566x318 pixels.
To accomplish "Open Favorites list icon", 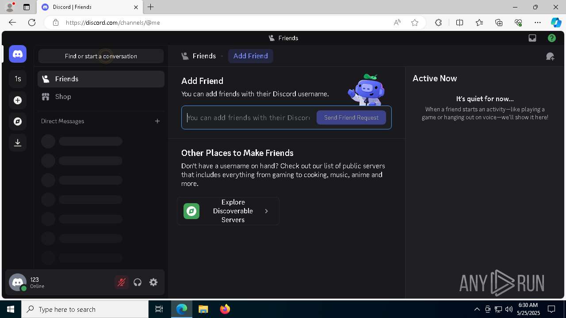I will point(479,23).
